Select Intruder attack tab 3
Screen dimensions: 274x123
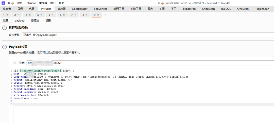pos(27,15)
